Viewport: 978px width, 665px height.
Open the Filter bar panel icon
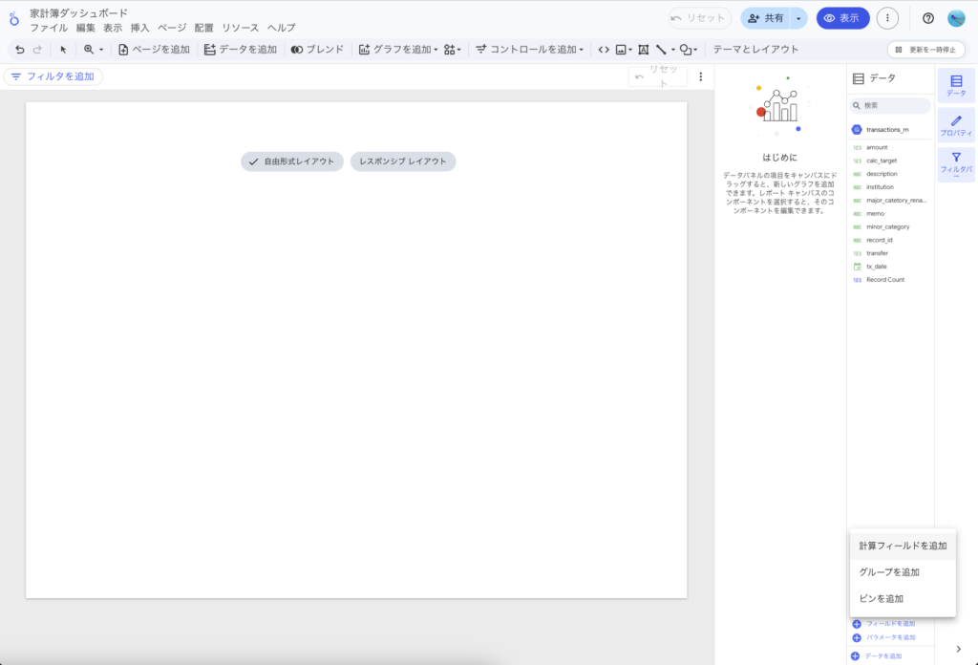point(956,164)
